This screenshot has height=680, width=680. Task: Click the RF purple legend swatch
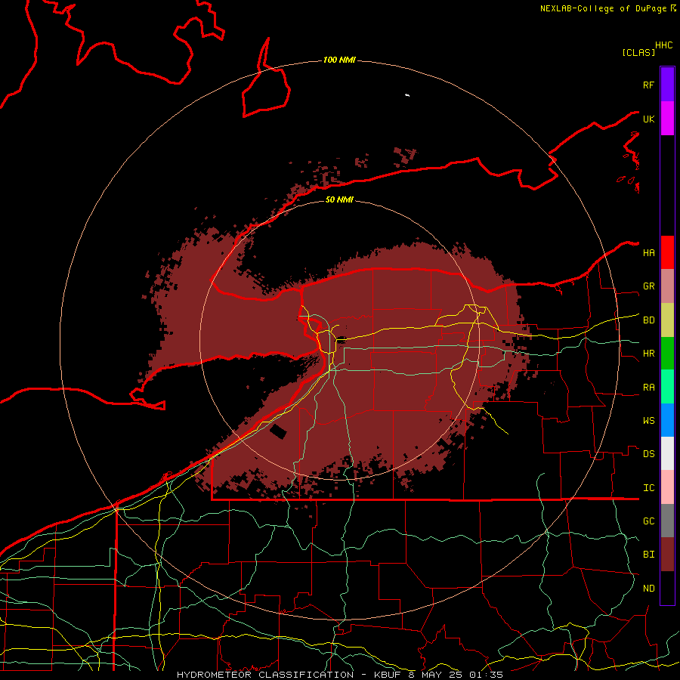pyautogui.click(x=667, y=85)
